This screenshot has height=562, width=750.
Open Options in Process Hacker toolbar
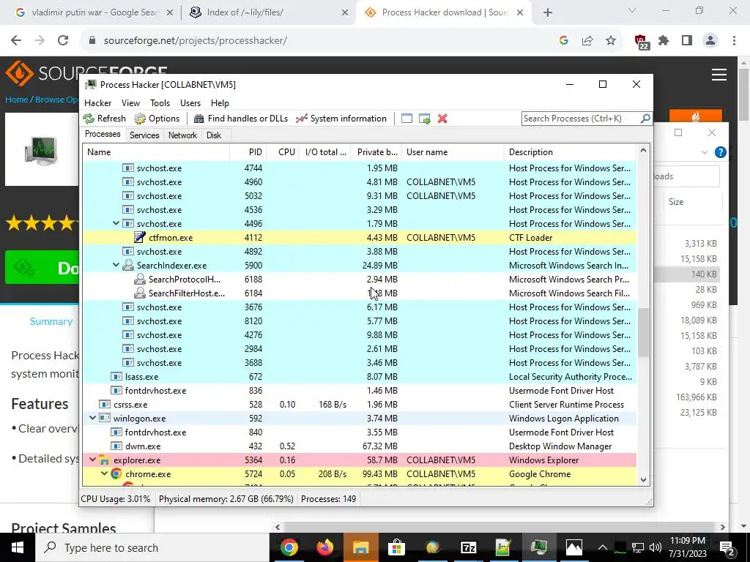157,119
